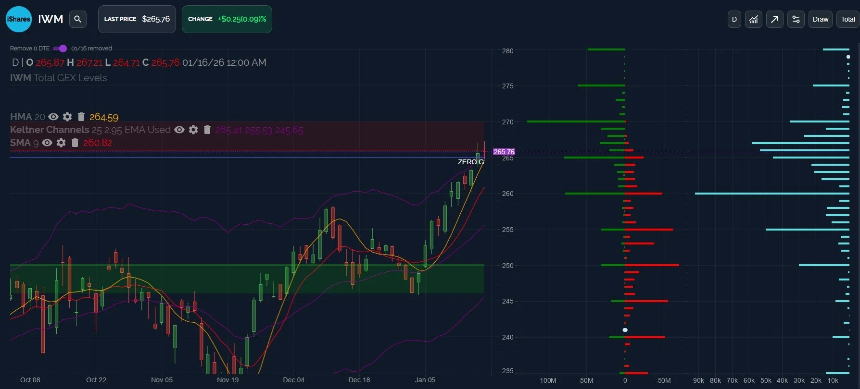This screenshot has width=860, height=389.
Task: Click the Oct 08 date label
Action: (30, 380)
